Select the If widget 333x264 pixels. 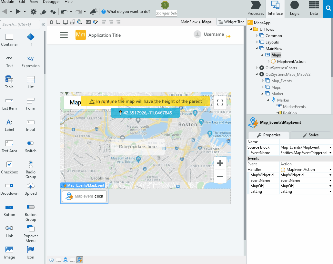coord(31,40)
